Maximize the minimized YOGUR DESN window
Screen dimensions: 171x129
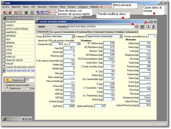(x=27, y=119)
